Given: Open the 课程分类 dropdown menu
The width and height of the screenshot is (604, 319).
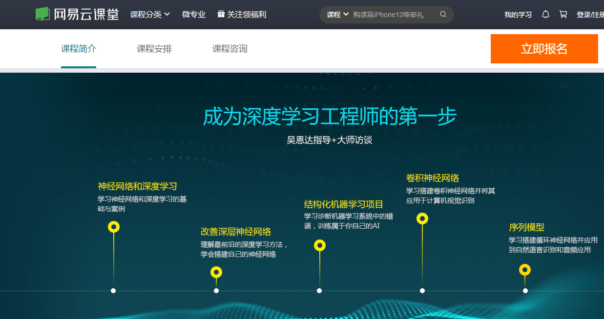Looking at the screenshot, I should tap(150, 15).
